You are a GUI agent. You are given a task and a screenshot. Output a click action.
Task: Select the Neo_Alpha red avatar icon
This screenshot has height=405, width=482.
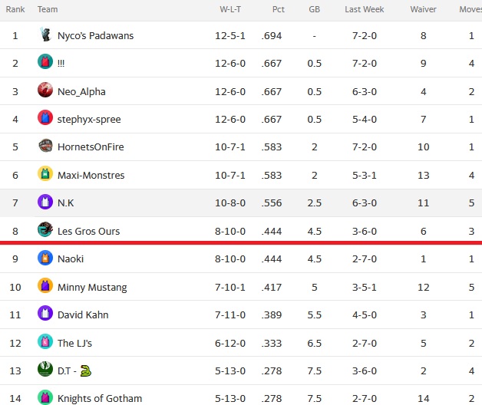click(x=45, y=90)
